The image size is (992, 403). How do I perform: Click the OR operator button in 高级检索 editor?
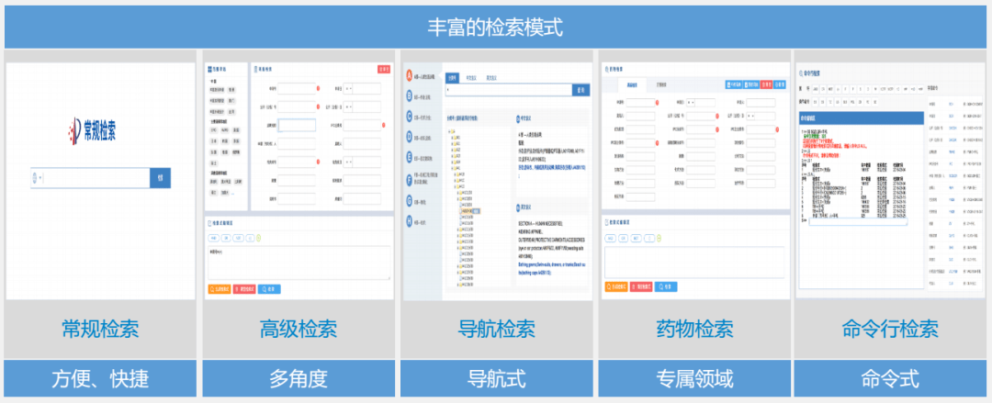226,238
